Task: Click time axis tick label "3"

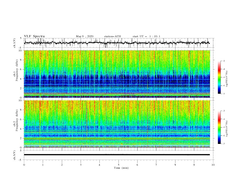Action: (81, 165)
